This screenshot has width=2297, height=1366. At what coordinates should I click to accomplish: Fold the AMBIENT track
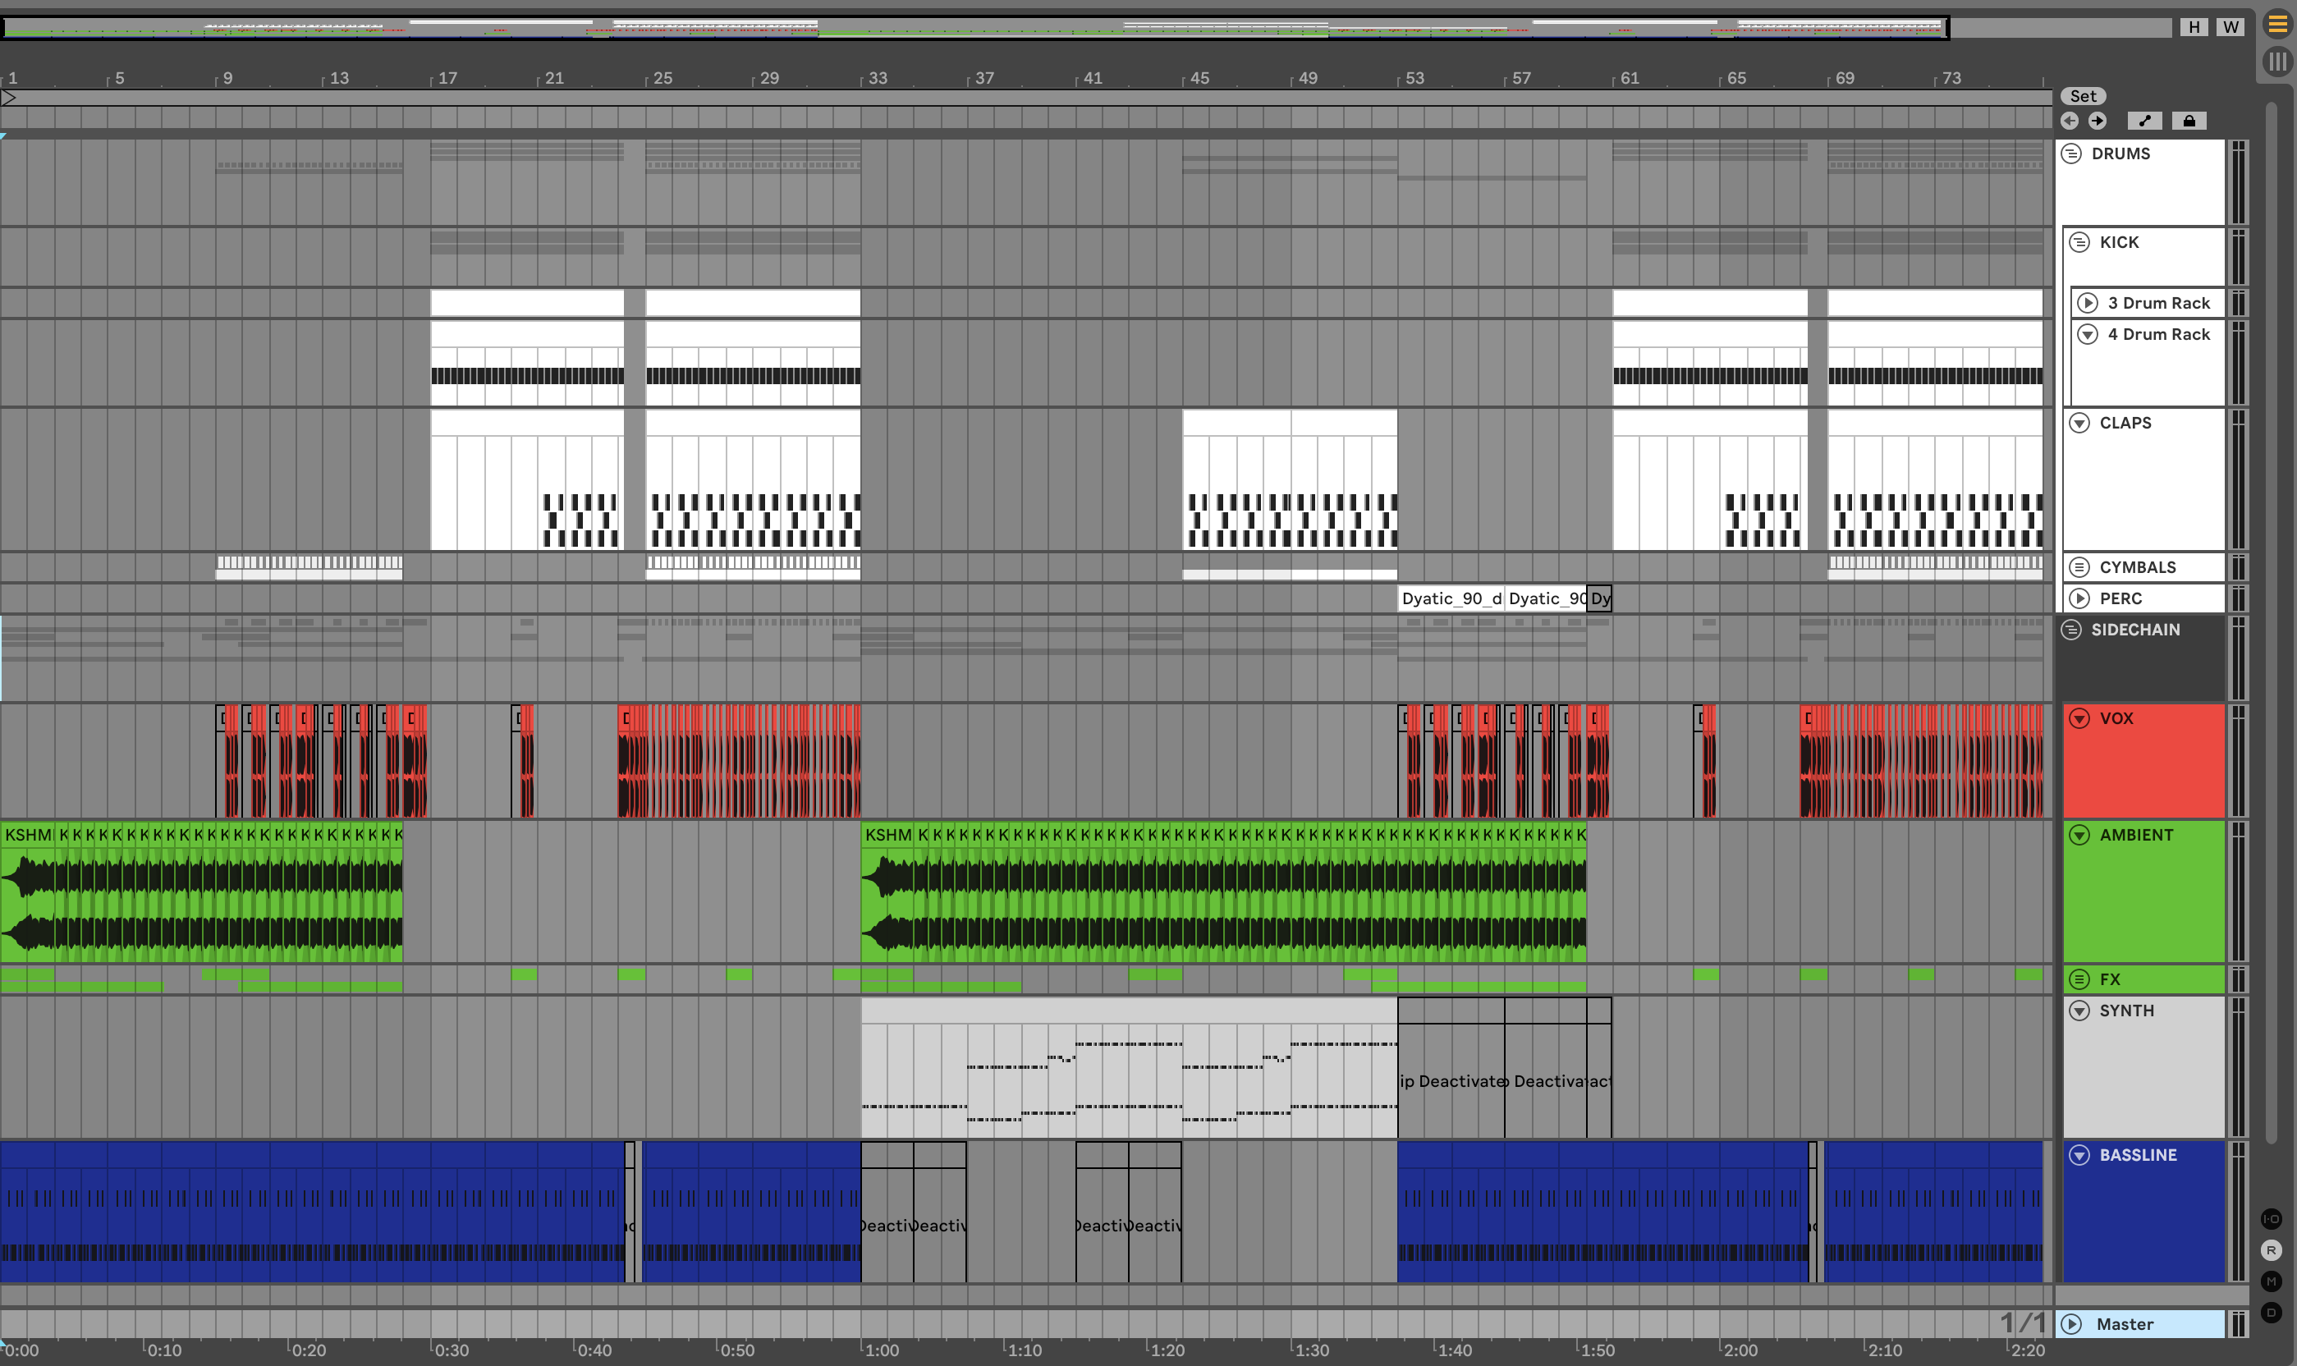pos(2079,835)
